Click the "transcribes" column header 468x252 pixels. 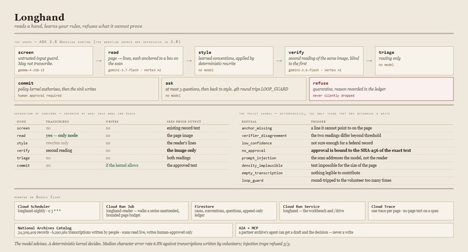point(57,122)
